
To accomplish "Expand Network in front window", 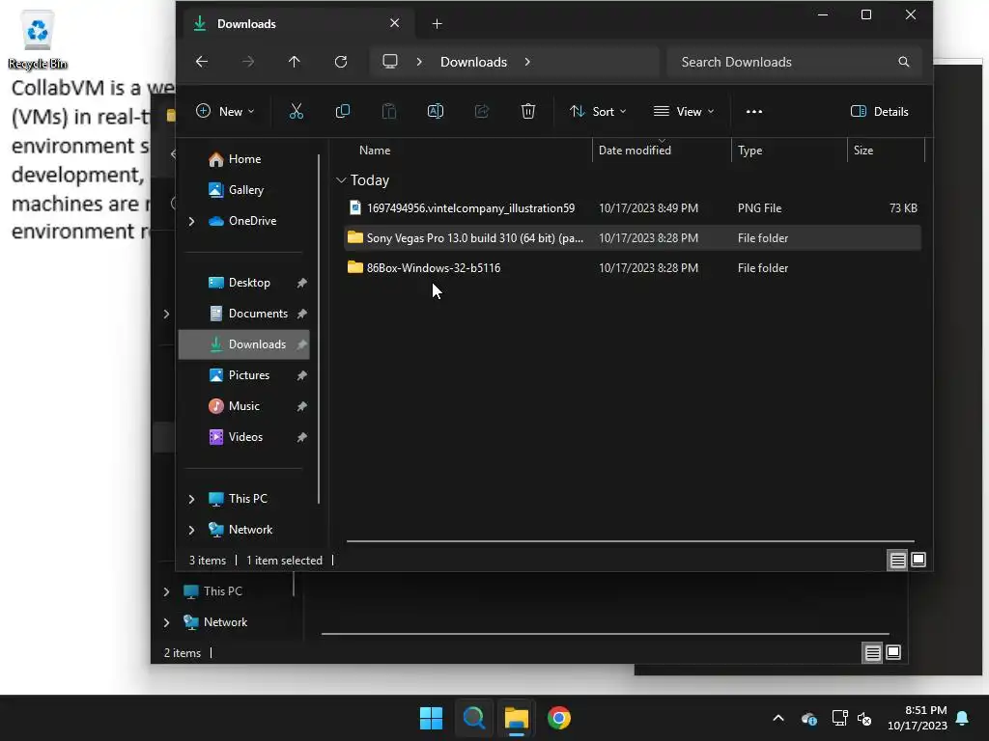I will [x=192, y=530].
